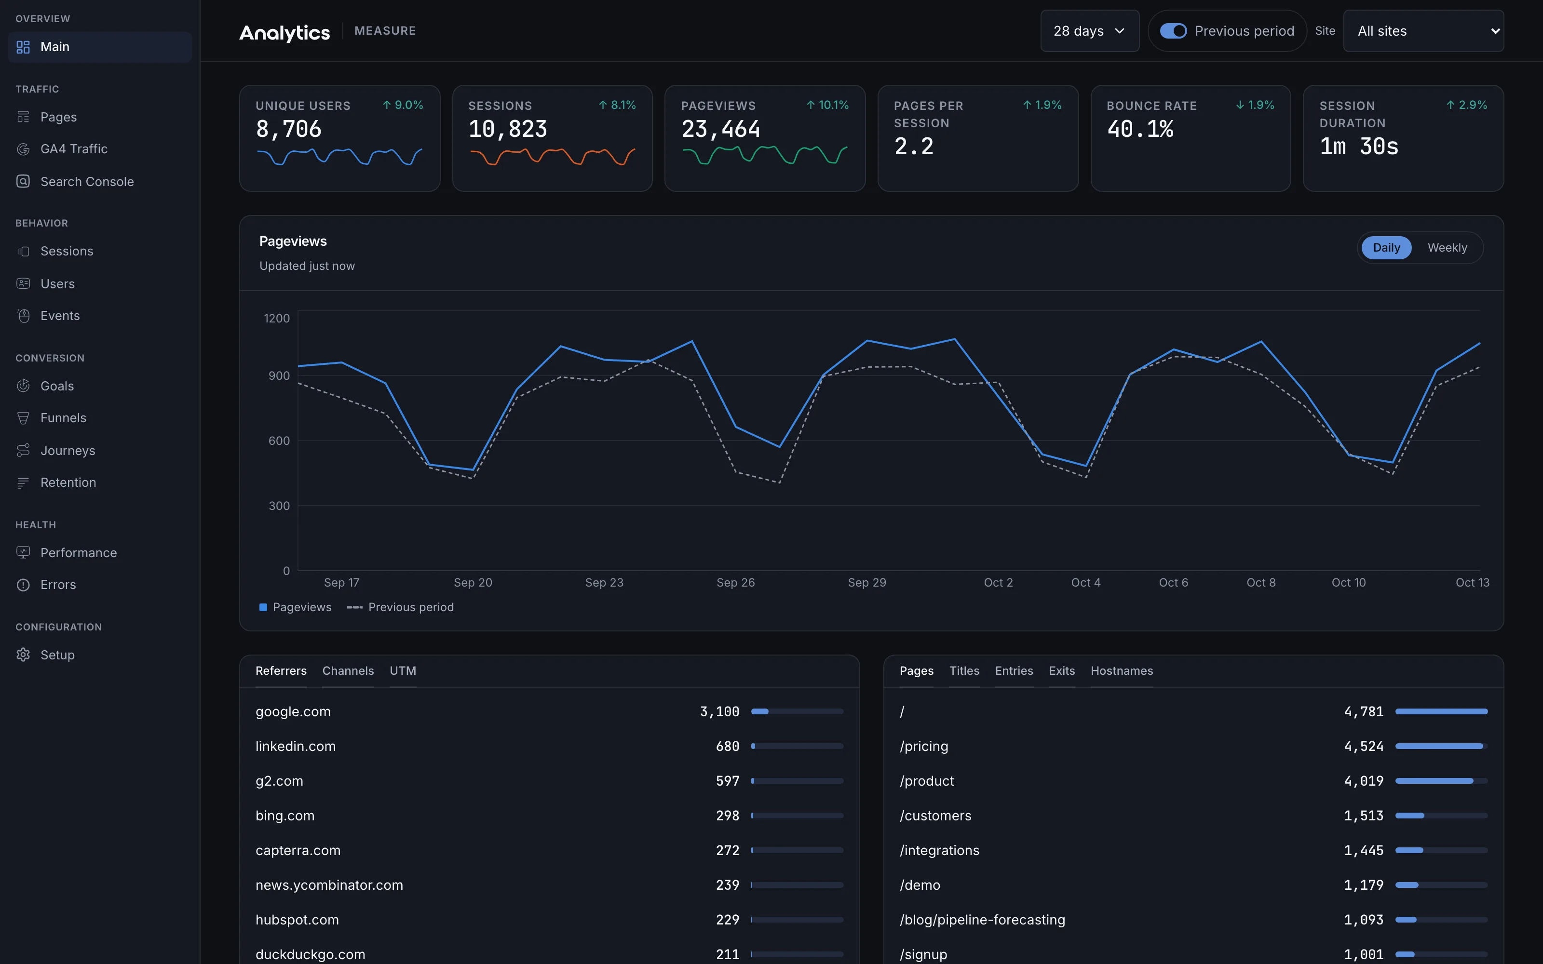Switch chart to Weekly view
Screen dimensions: 1543x964
1447,248
